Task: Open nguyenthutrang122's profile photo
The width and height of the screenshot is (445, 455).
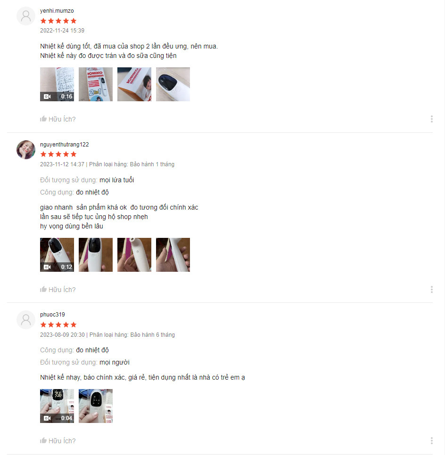Action: 26,150
